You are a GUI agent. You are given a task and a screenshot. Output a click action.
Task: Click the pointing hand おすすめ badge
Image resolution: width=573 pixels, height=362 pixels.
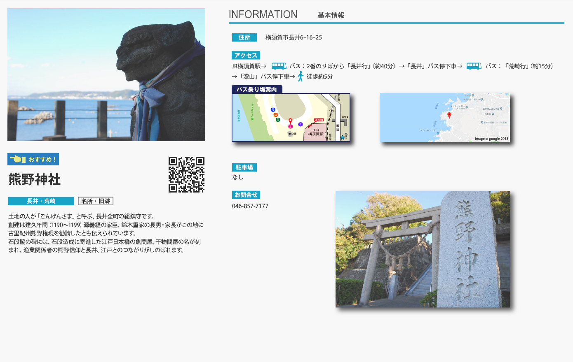coord(33,159)
